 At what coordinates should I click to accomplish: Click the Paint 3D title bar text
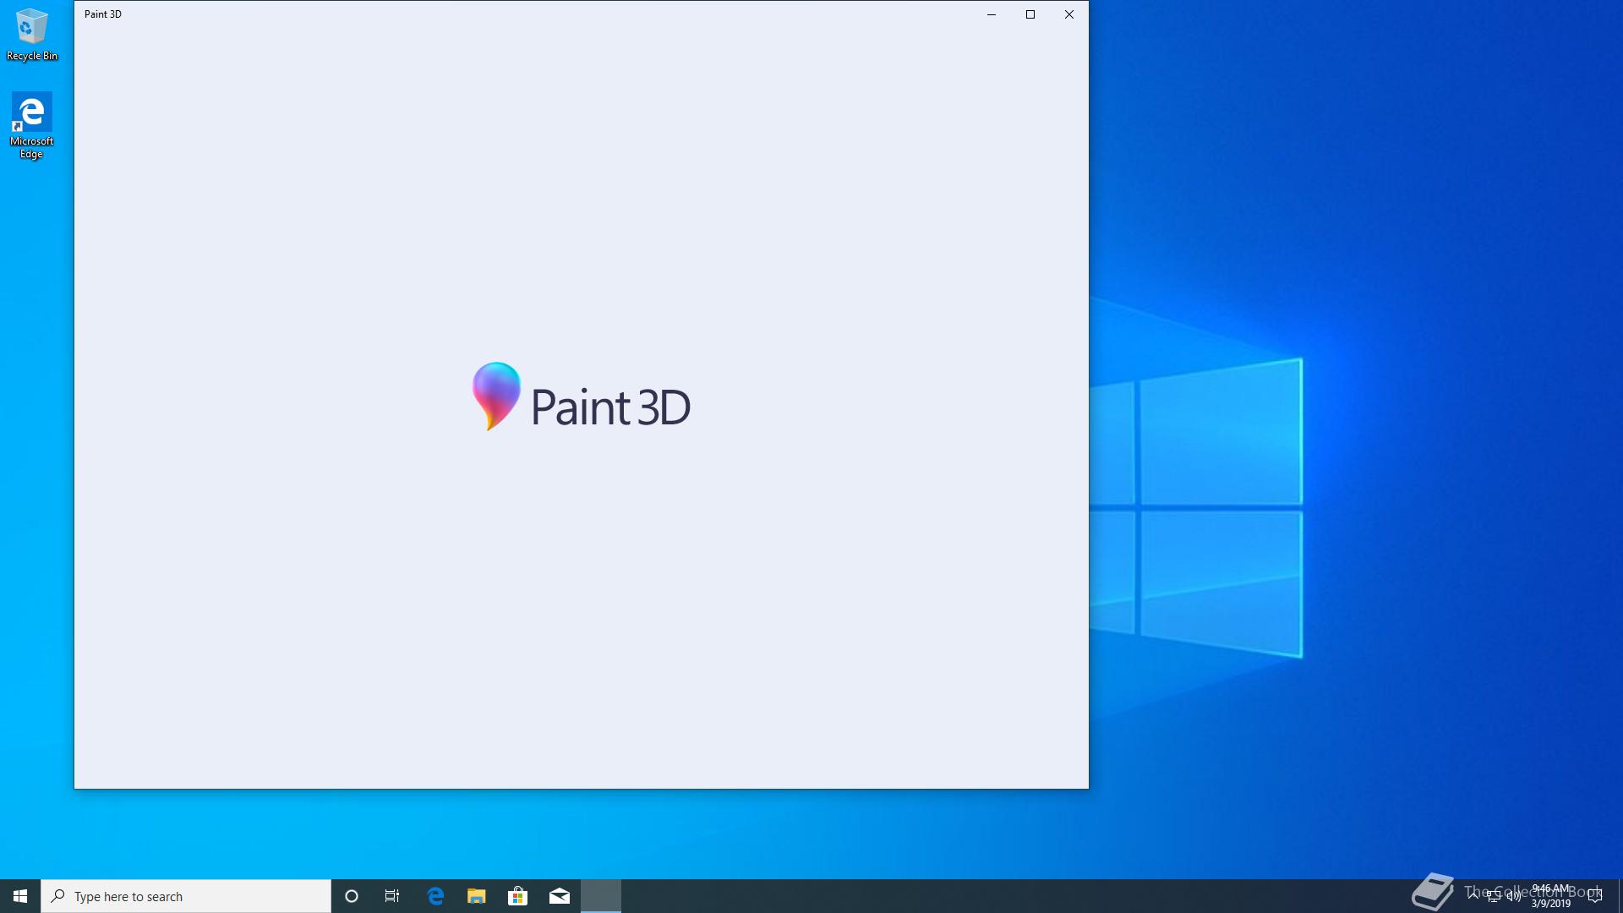103,14
